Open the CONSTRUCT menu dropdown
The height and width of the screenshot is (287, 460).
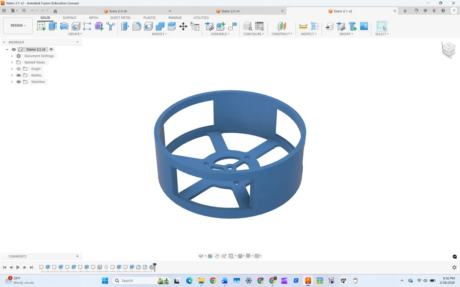(x=282, y=34)
